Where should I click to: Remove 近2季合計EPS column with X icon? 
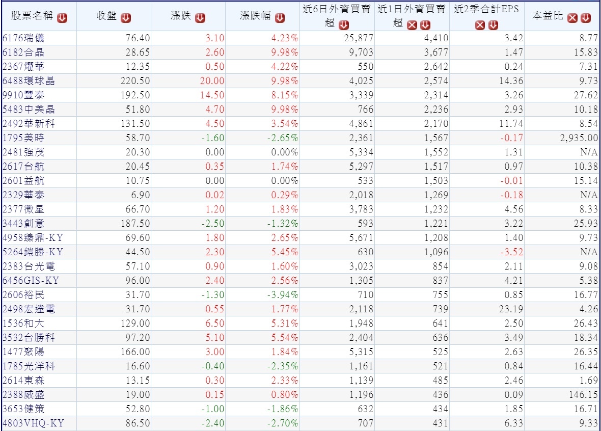(480, 25)
